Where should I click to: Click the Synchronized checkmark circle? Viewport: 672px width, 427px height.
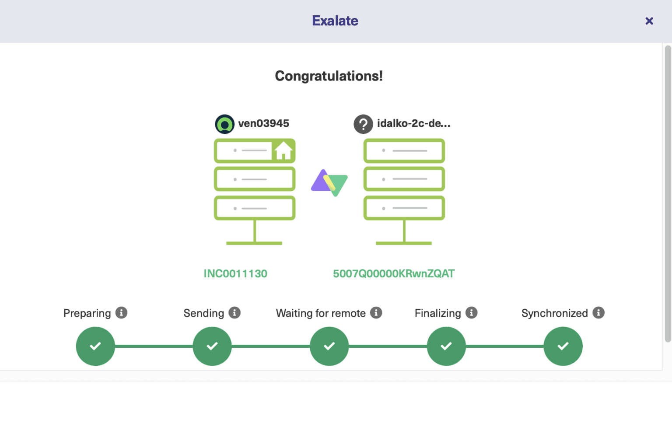(x=563, y=346)
